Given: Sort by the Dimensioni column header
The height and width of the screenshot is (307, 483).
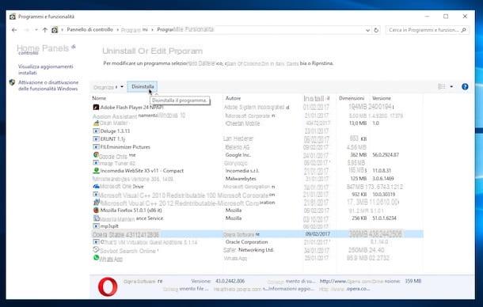Looking at the screenshot, I should pos(352,98).
